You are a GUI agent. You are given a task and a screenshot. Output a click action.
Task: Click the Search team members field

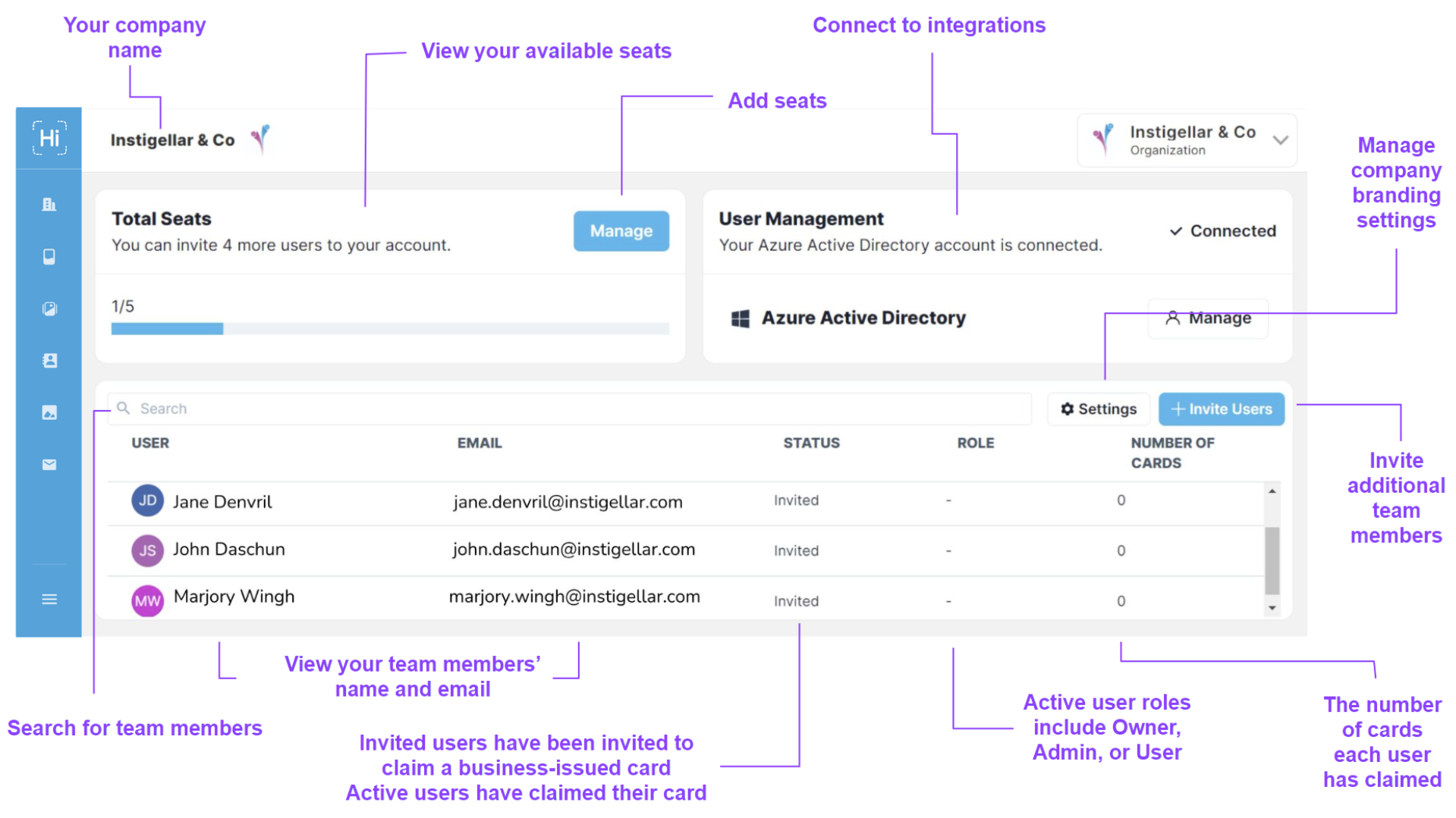pos(569,409)
